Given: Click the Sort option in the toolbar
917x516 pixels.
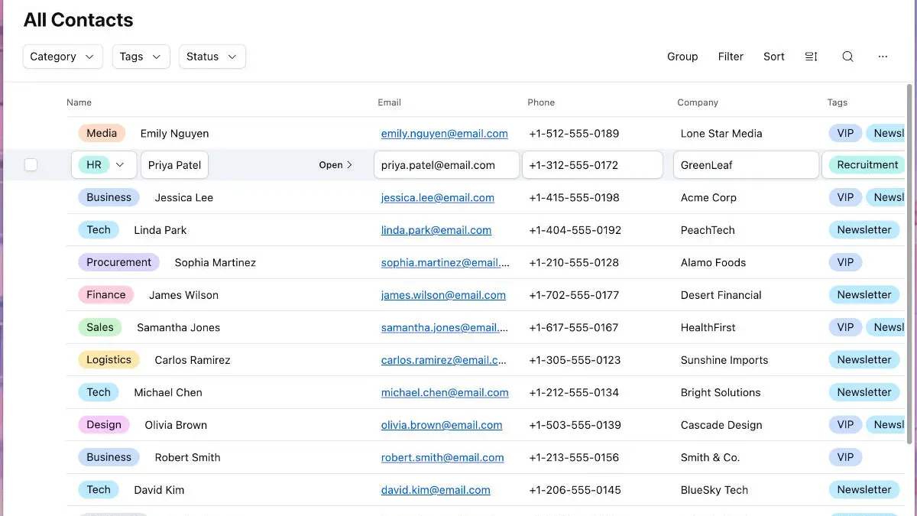Looking at the screenshot, I should pos(773,56).
